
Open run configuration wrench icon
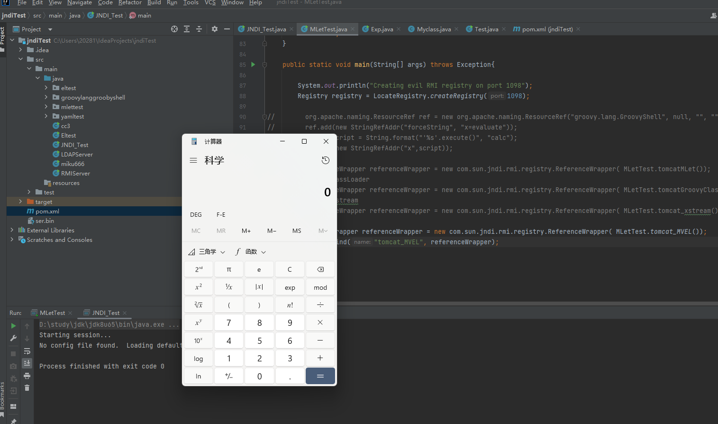click(x=13, y=338)
